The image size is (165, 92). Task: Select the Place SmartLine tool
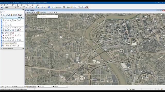[3, 20]
